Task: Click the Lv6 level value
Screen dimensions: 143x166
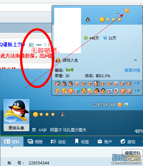Action: (x=69, y=70)
